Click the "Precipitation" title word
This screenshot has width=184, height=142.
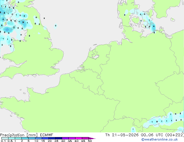[x=12, y=135]
